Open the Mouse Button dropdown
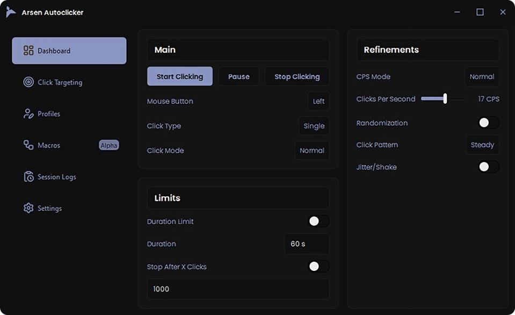515x315 pixels. tap(318, 101)
